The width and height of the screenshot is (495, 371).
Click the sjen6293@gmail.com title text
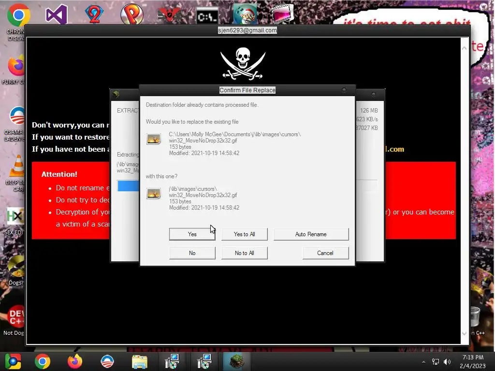[247, 30]
